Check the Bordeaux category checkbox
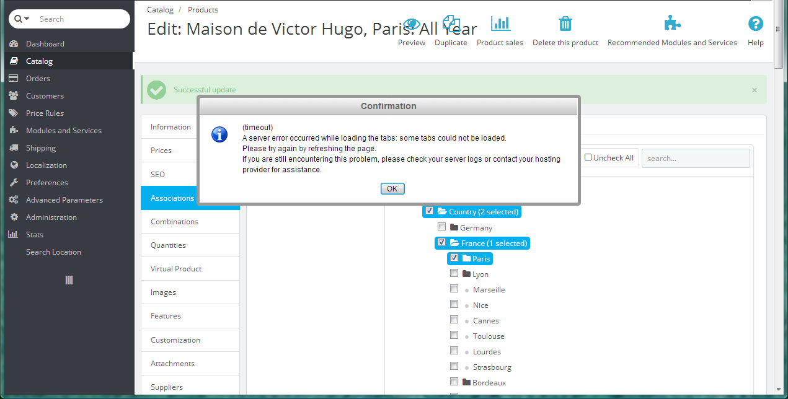Viewport: 788px width, 399px height. tap(454, 382)
